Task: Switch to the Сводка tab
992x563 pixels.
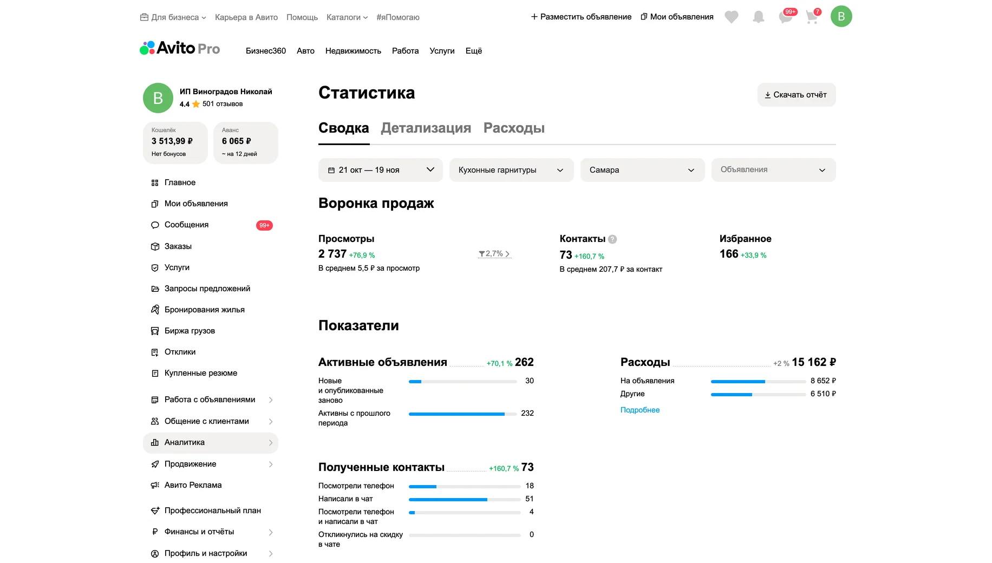Action: pos(344,128)
